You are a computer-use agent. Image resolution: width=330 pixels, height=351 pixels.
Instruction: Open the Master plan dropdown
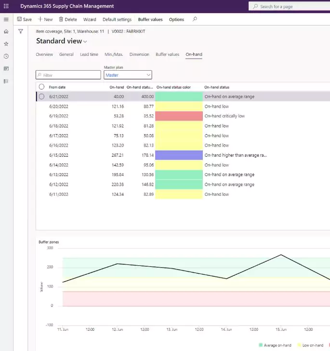click(128, 75)
